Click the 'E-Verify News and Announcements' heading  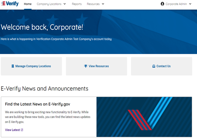(44, 89)
